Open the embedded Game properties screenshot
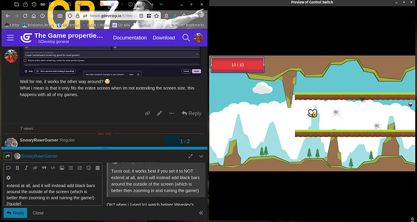Viewport: 417px width, 222px height. pos(110,62)
